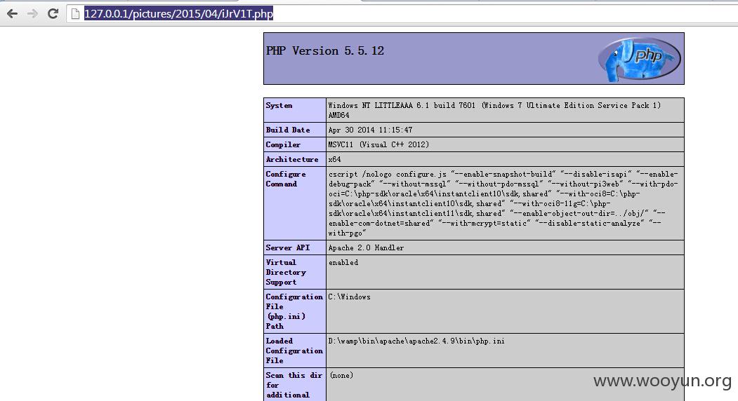The image size is (738, 401).
Task: Click the 'Loaded Configuration File' label
Action: tap(294, 351)
